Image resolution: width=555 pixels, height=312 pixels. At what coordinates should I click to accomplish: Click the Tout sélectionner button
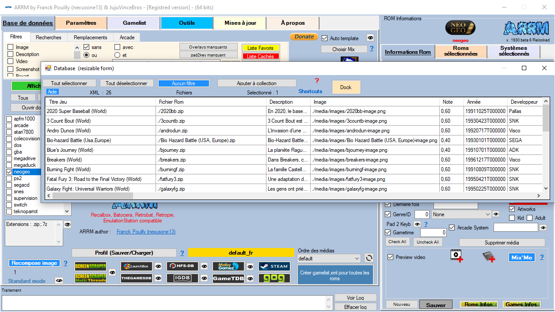point(69,83)
